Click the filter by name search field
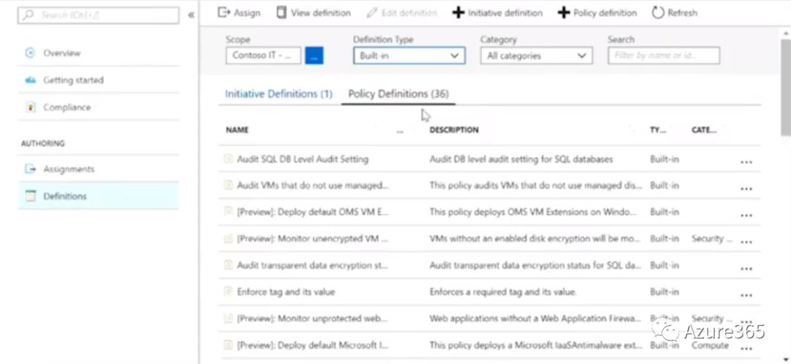 (664, 56)
